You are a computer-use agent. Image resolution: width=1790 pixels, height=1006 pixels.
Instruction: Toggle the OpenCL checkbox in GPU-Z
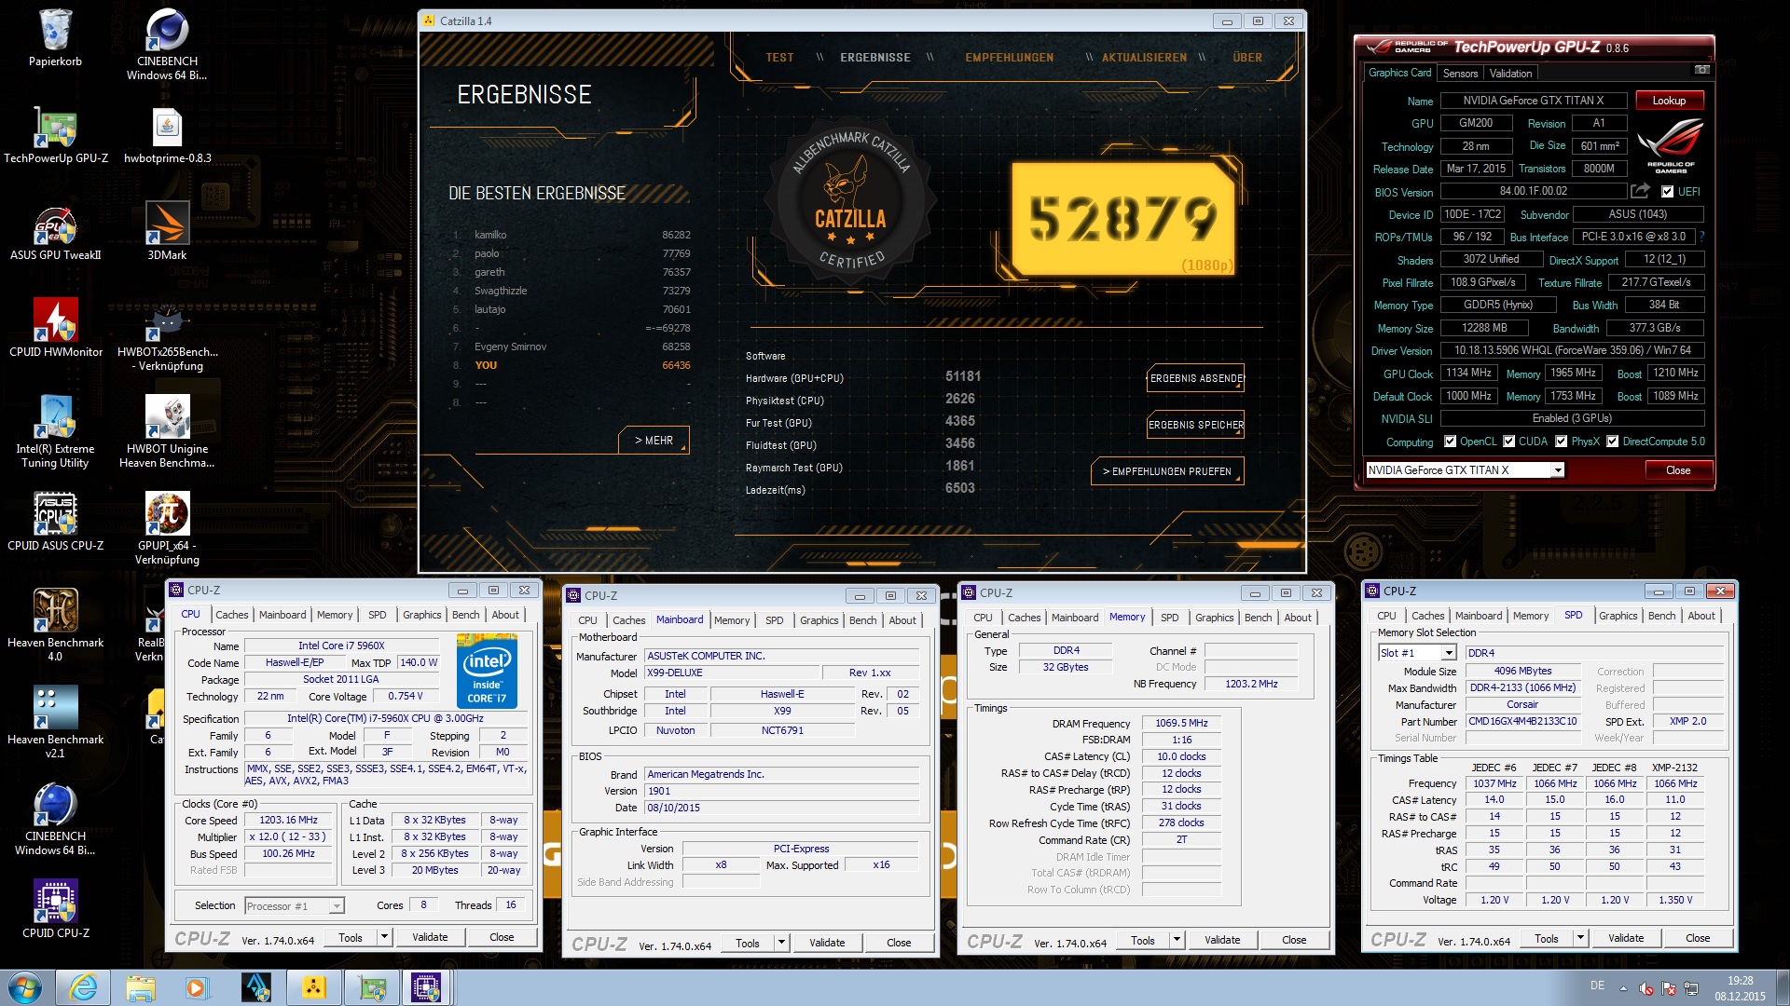click(x=1450, y=442)
